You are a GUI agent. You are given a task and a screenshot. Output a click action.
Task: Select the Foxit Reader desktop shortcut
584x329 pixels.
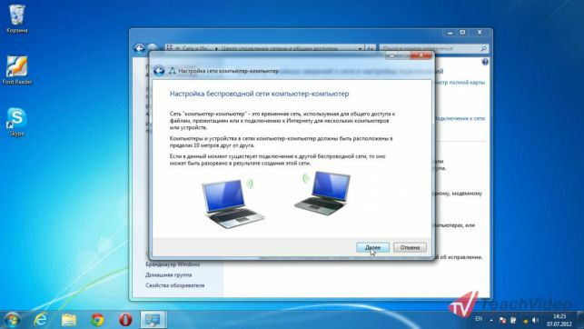(16, 70)
